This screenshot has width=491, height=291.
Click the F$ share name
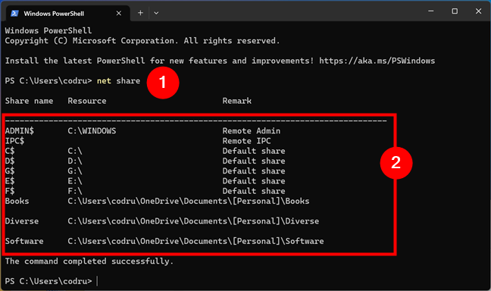(10, 191)
